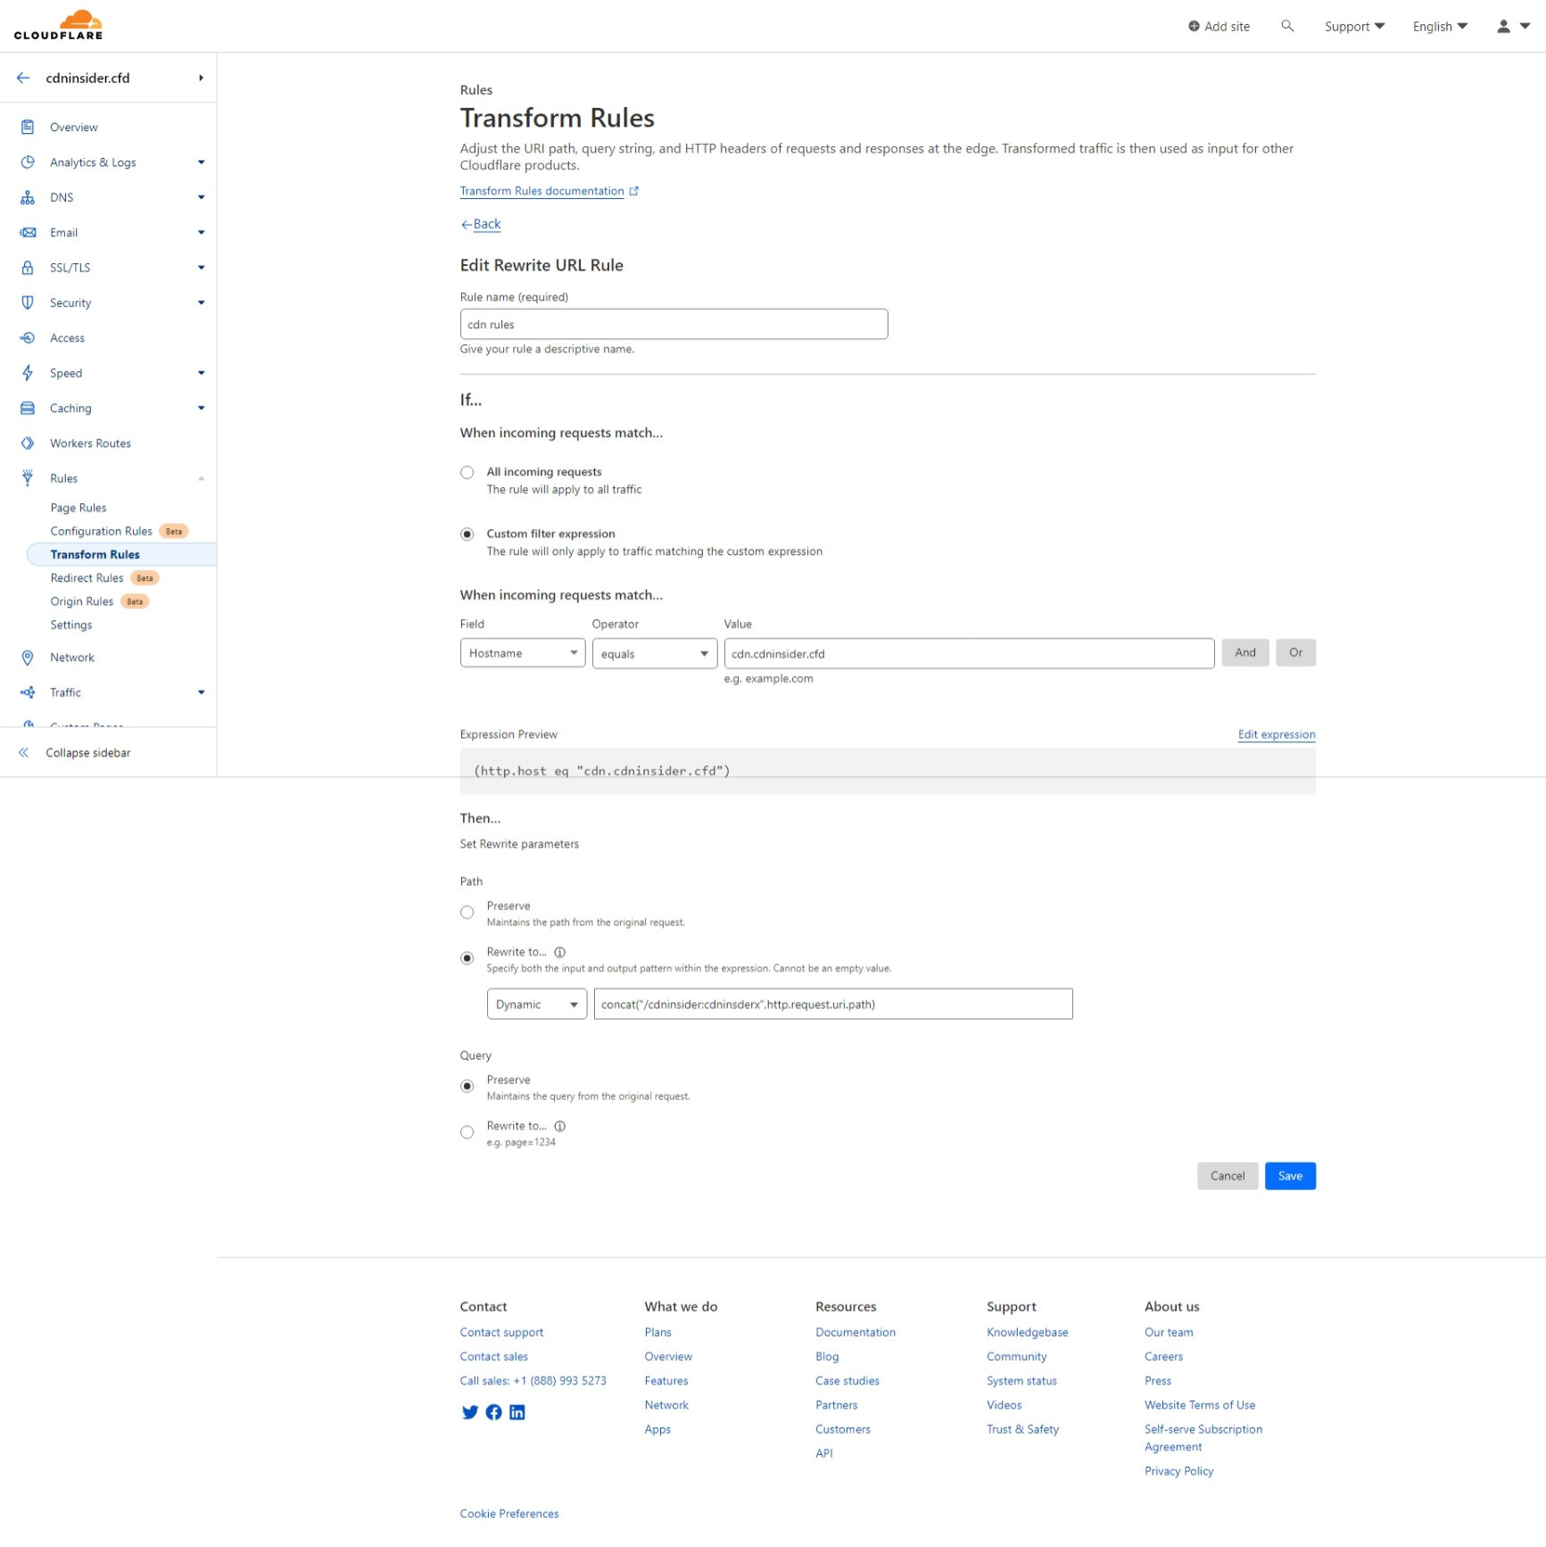Open Page Rules in sidebar
The image size is (1546, 1547).
coord(79,508)
